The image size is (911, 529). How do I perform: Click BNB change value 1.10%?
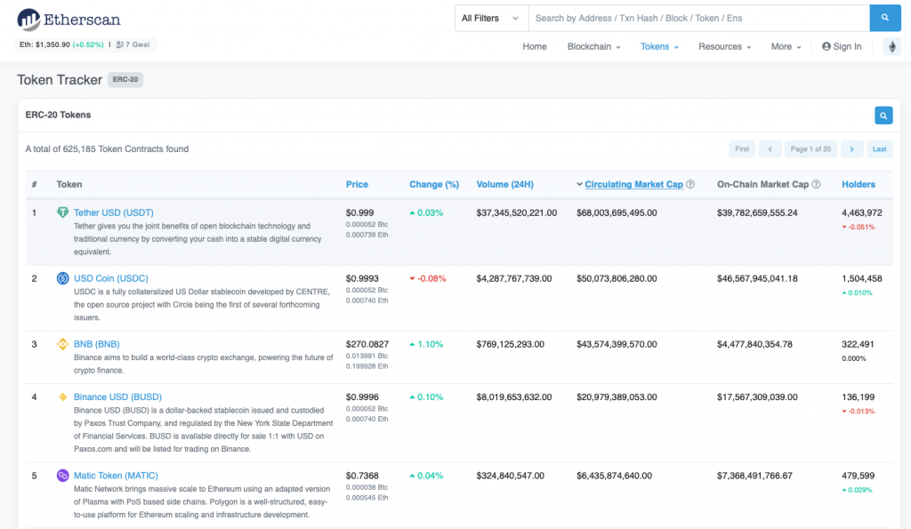[x=430, y=344]
